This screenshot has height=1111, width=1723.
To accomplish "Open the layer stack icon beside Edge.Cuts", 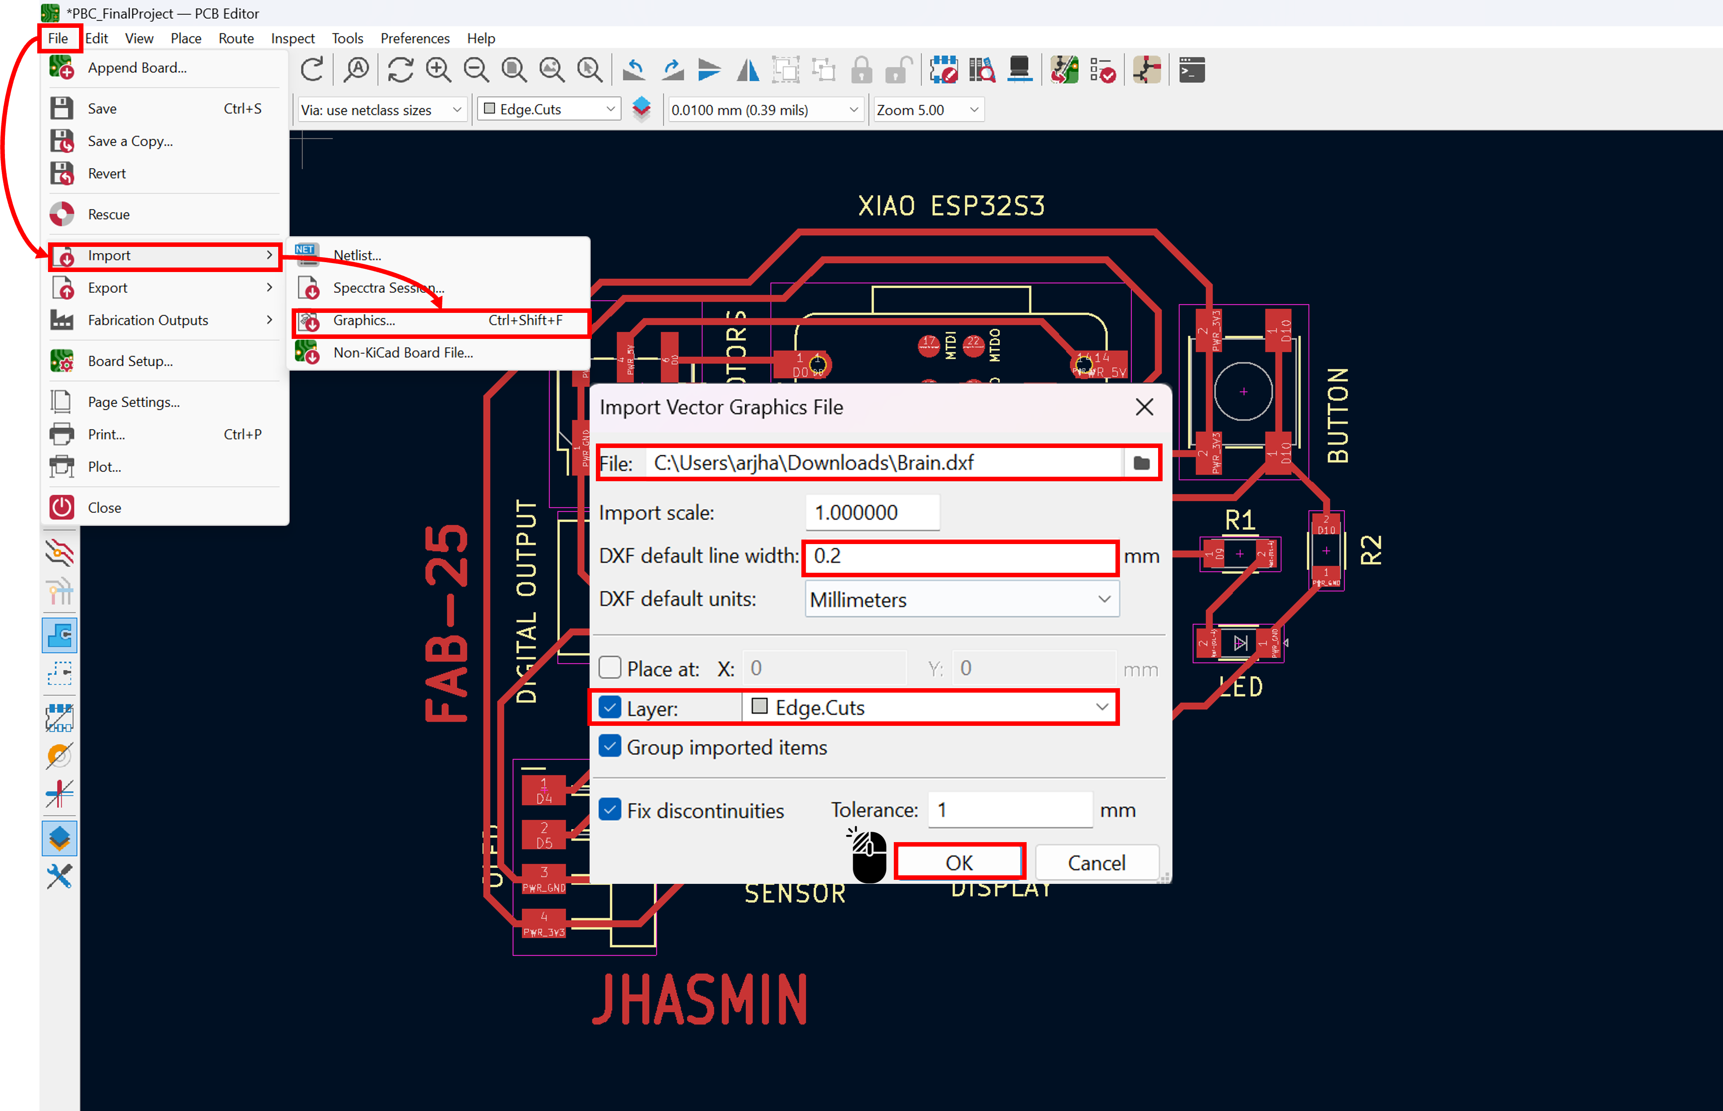I will (x=641, y=109).
